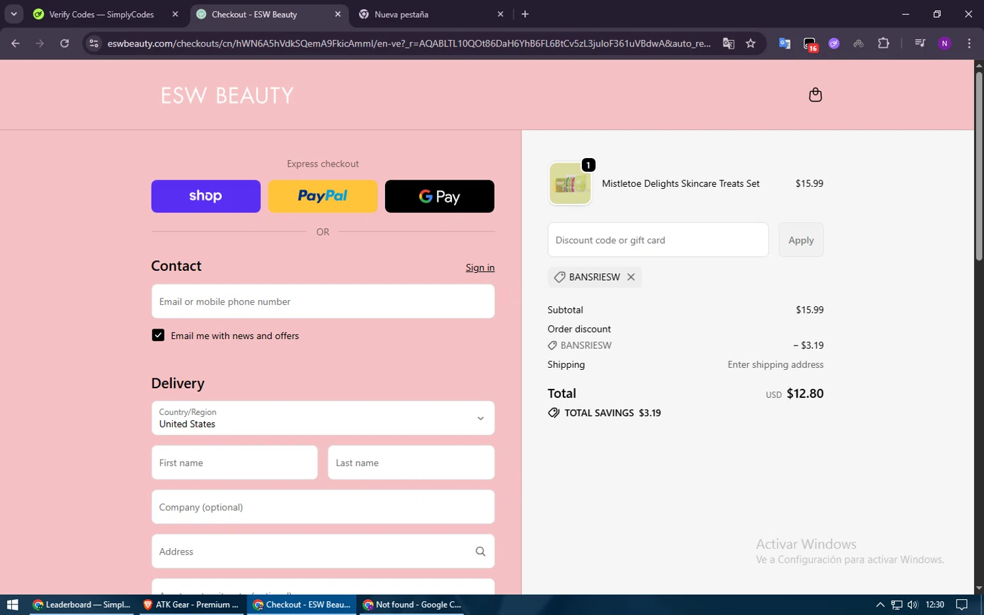Pay with the Shop Pay button
The width and height of the screenshot is (984, 615).
pos(205,196)
